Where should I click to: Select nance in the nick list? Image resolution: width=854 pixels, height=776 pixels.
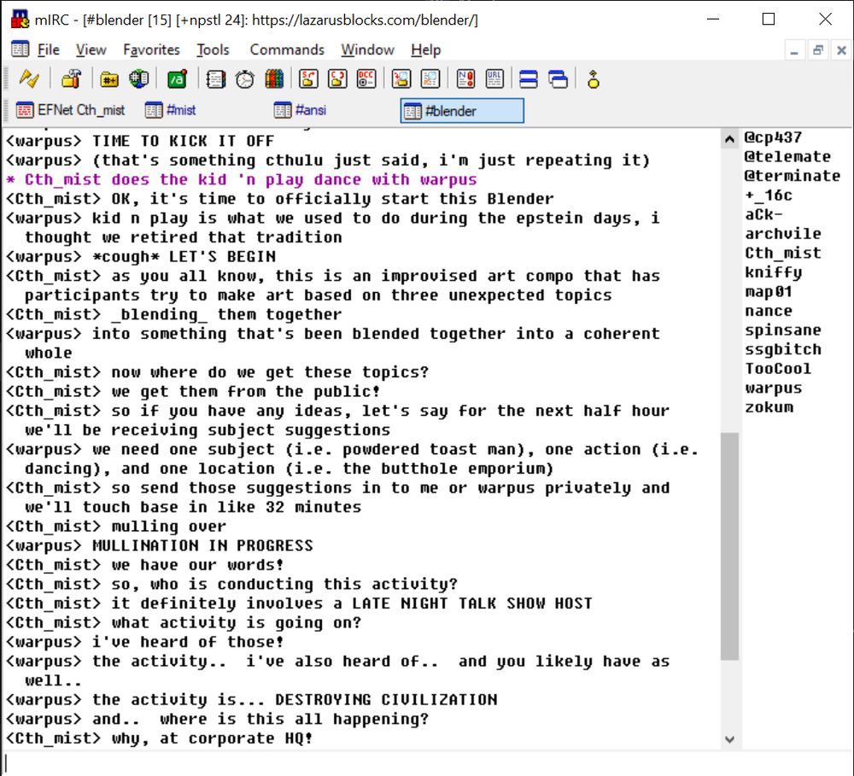click(x=768, y=311)
